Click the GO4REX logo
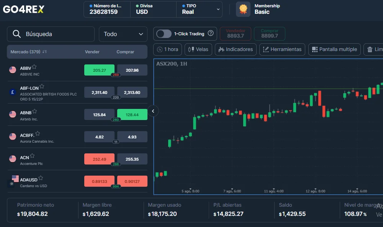This screenshot has width=383, height=227. click(24, 9)
